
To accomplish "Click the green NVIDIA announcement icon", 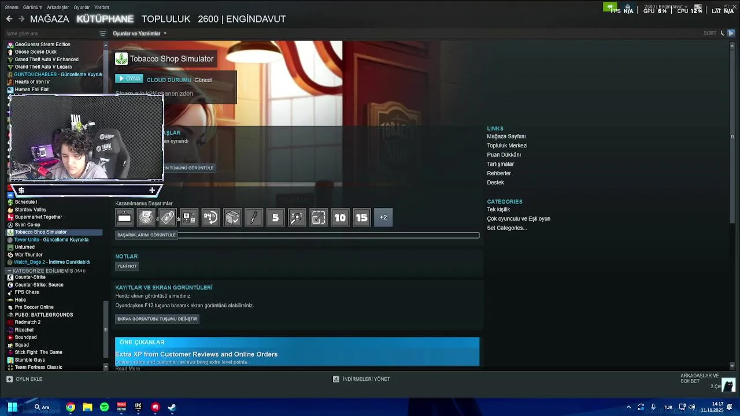I will [610, 7].
